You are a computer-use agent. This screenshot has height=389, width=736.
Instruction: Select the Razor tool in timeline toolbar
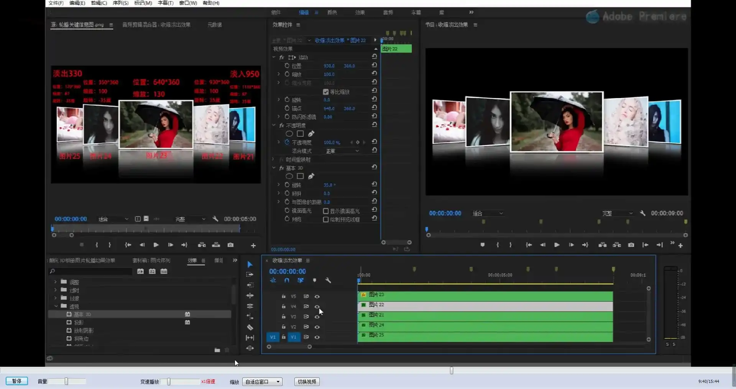pos(250,327)
